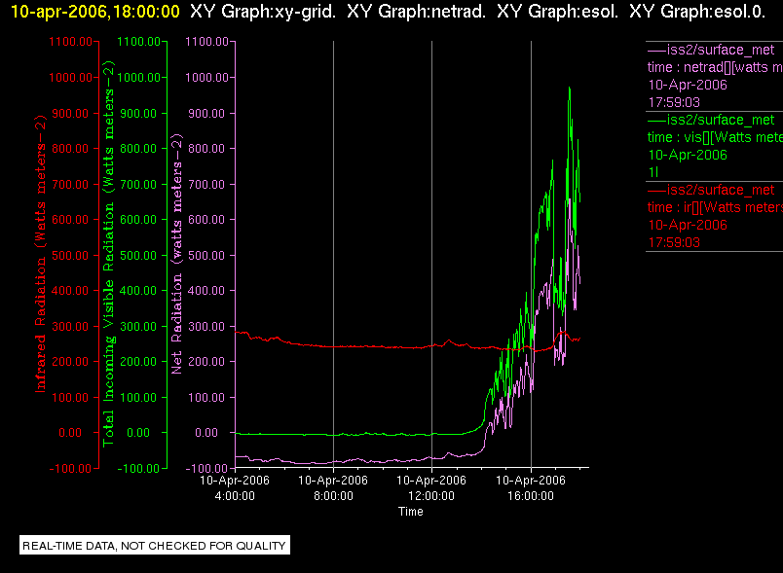This screenshot has width=783, height=573.
Task: Click the 'XY Graph:esol.' title text
Action: [x=557, y=11]
